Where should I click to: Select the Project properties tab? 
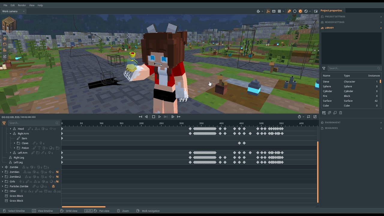(331, 10)
